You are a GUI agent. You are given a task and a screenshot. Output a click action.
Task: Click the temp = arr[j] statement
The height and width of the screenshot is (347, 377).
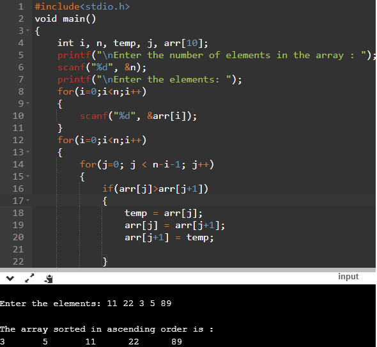(x=164, y=213)
